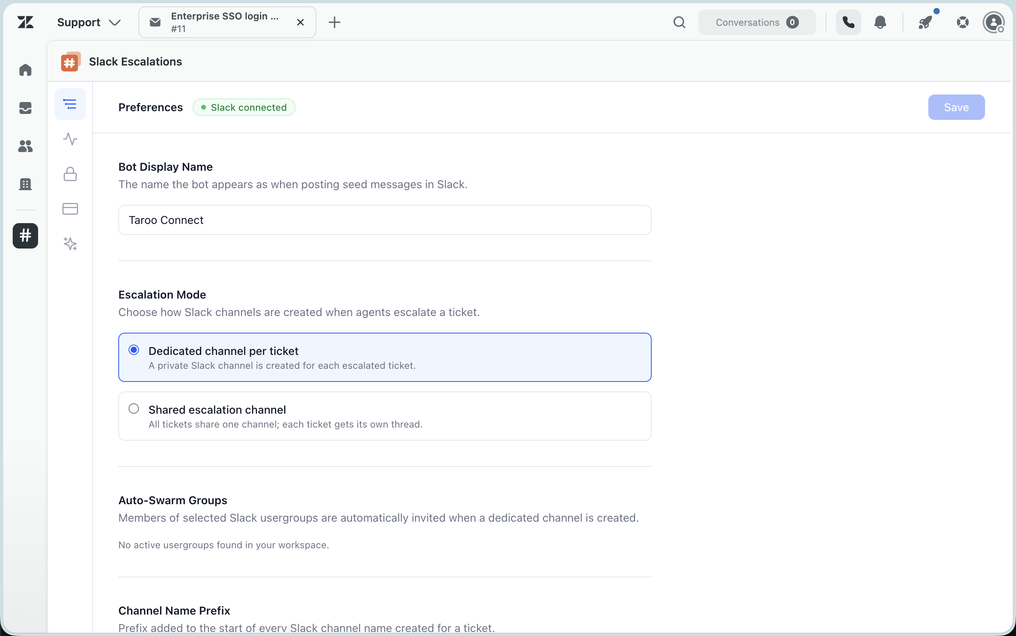
Task: Select the Preferences list icon tab
Action: click(x=70, y=104)
